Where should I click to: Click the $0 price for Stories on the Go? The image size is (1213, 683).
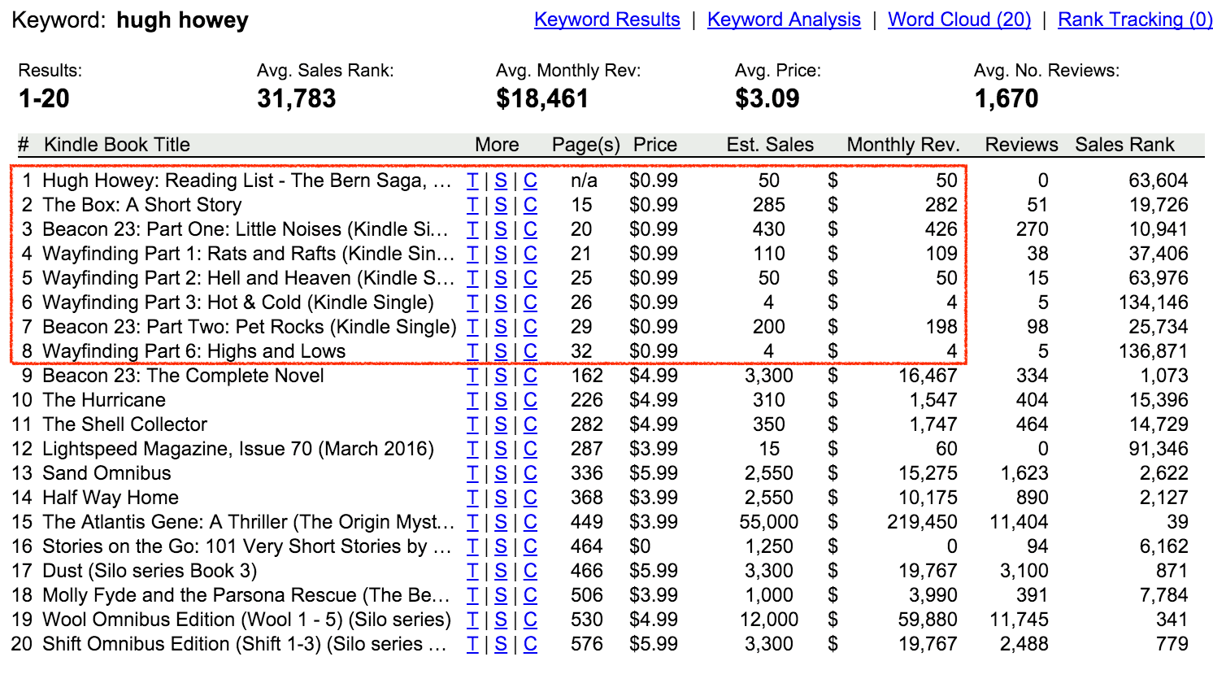tap(641, 546)
